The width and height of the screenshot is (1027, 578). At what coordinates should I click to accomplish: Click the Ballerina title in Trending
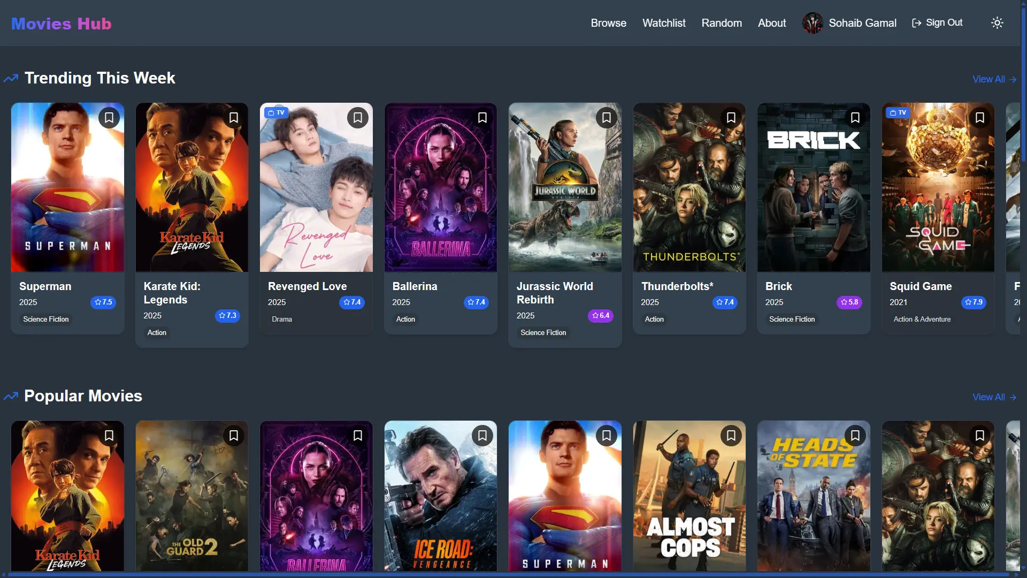click(x=415, y=286)
